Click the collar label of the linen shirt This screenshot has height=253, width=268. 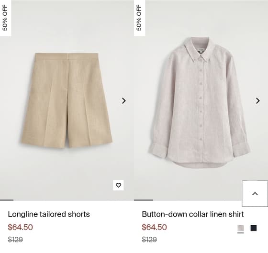tap(200, 51)
